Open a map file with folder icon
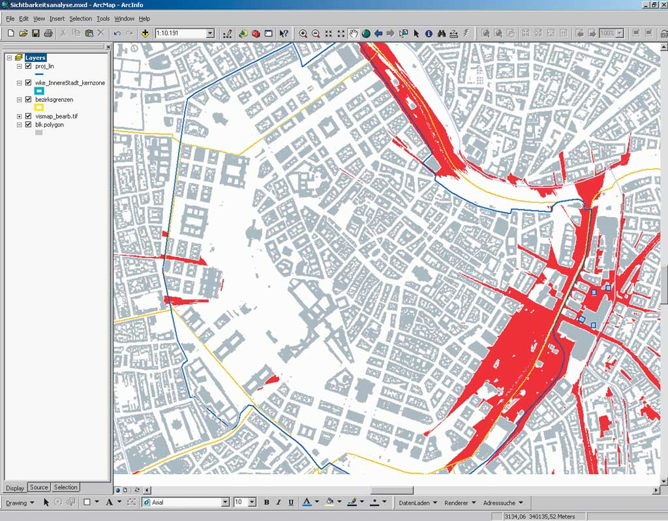668x521 pixels. click(23, 33)
